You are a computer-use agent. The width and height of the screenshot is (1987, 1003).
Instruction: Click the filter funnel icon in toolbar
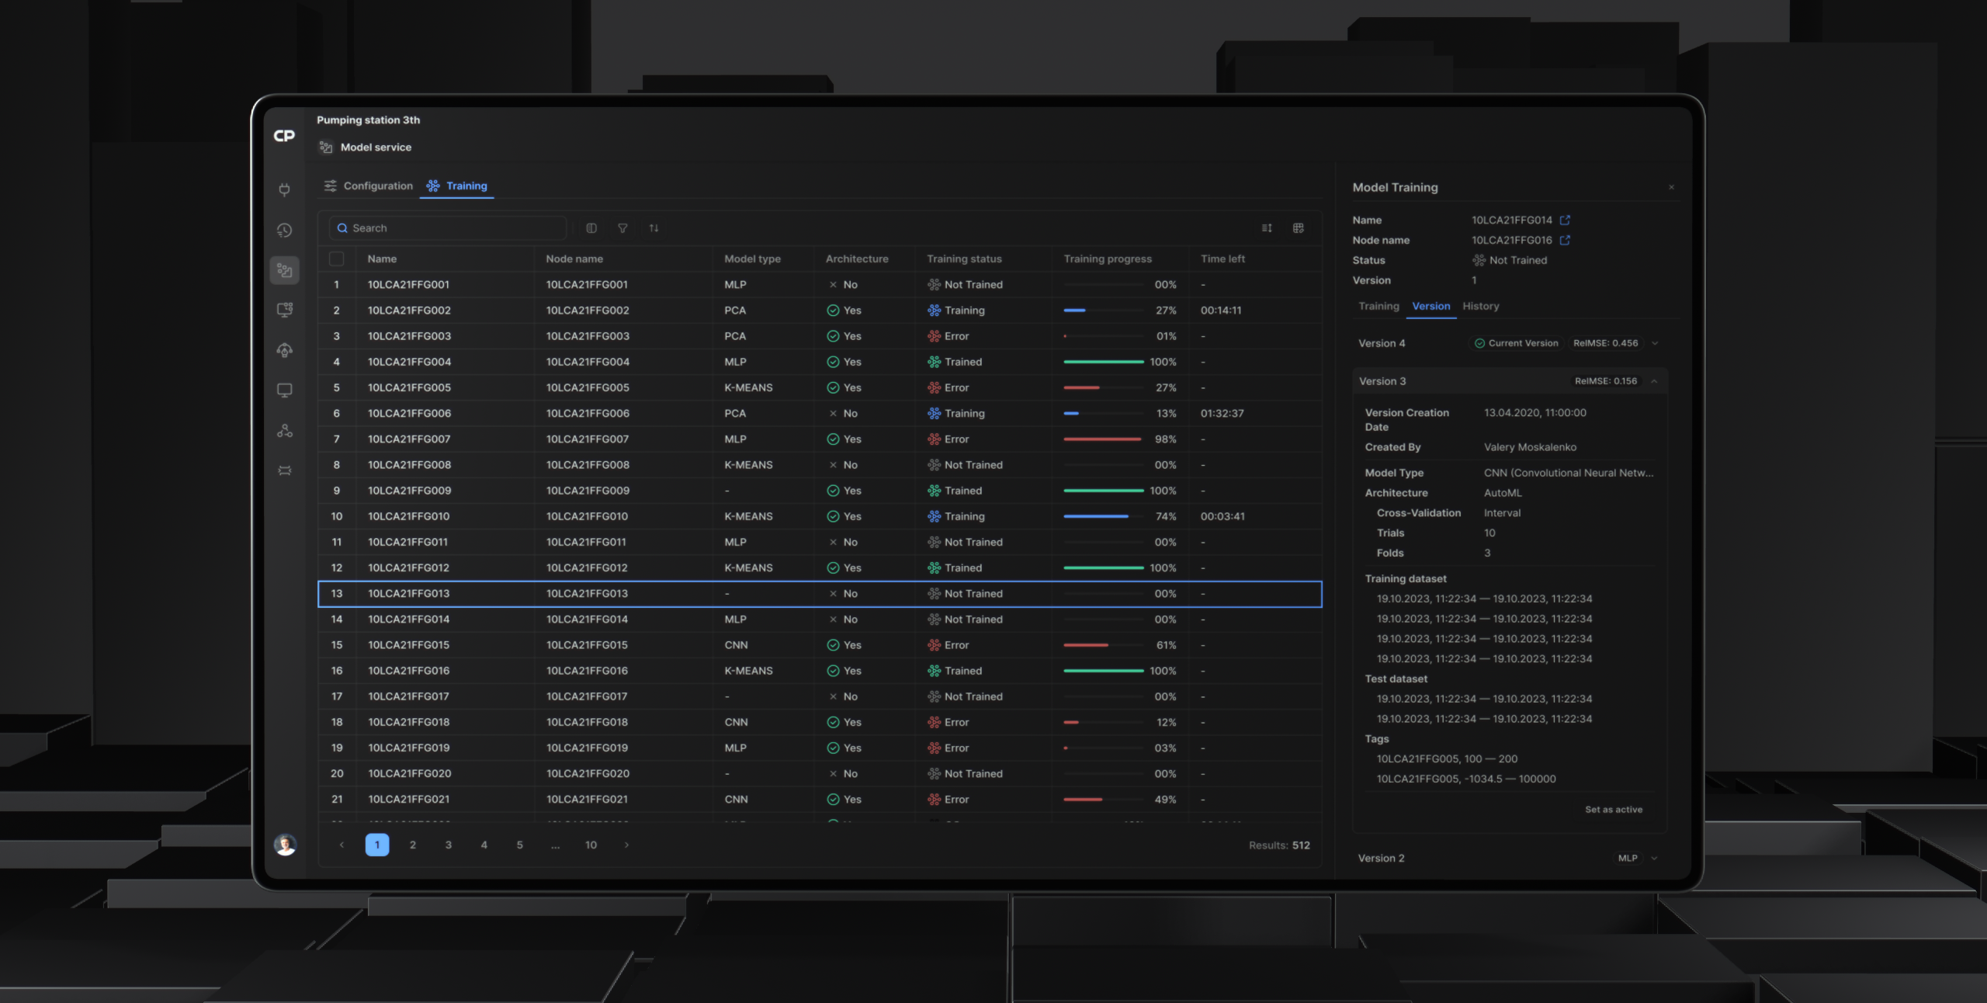(x=622, y=228)
